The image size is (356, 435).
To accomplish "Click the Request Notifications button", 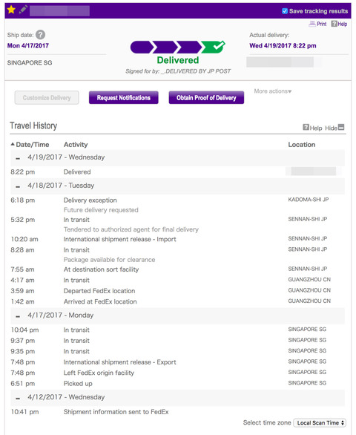I will point(124,98).
